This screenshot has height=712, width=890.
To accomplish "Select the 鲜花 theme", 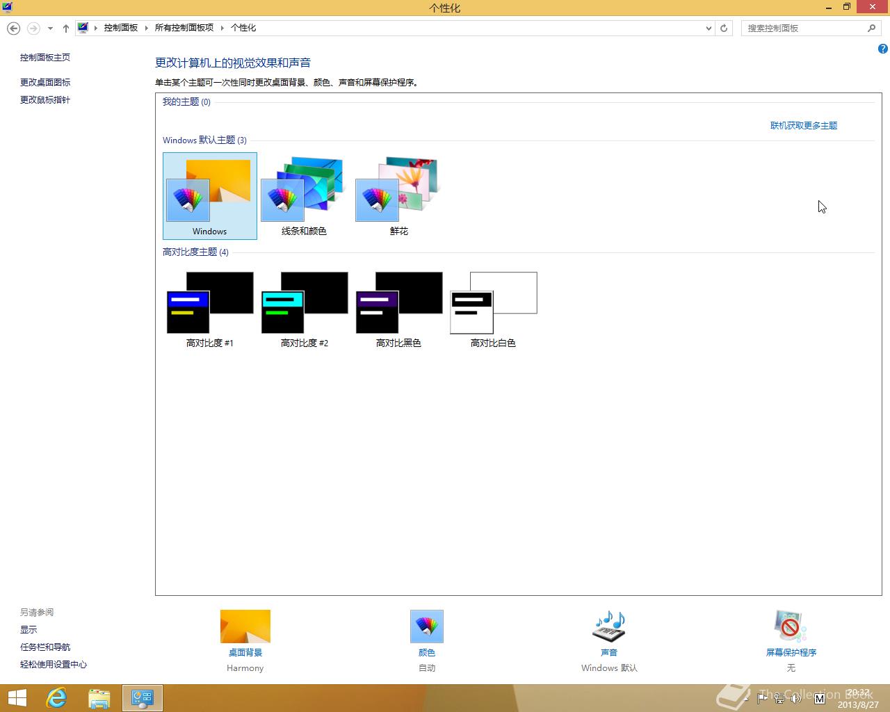I will pos(398,196).
